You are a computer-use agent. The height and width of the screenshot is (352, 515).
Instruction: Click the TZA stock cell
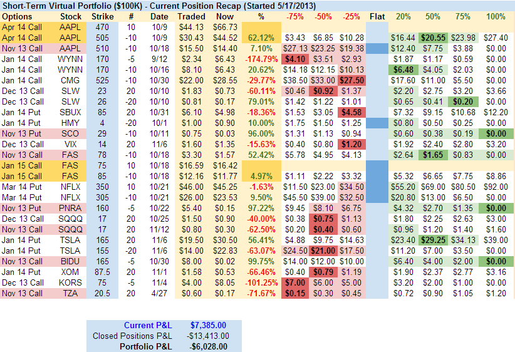tap(71, 293)
